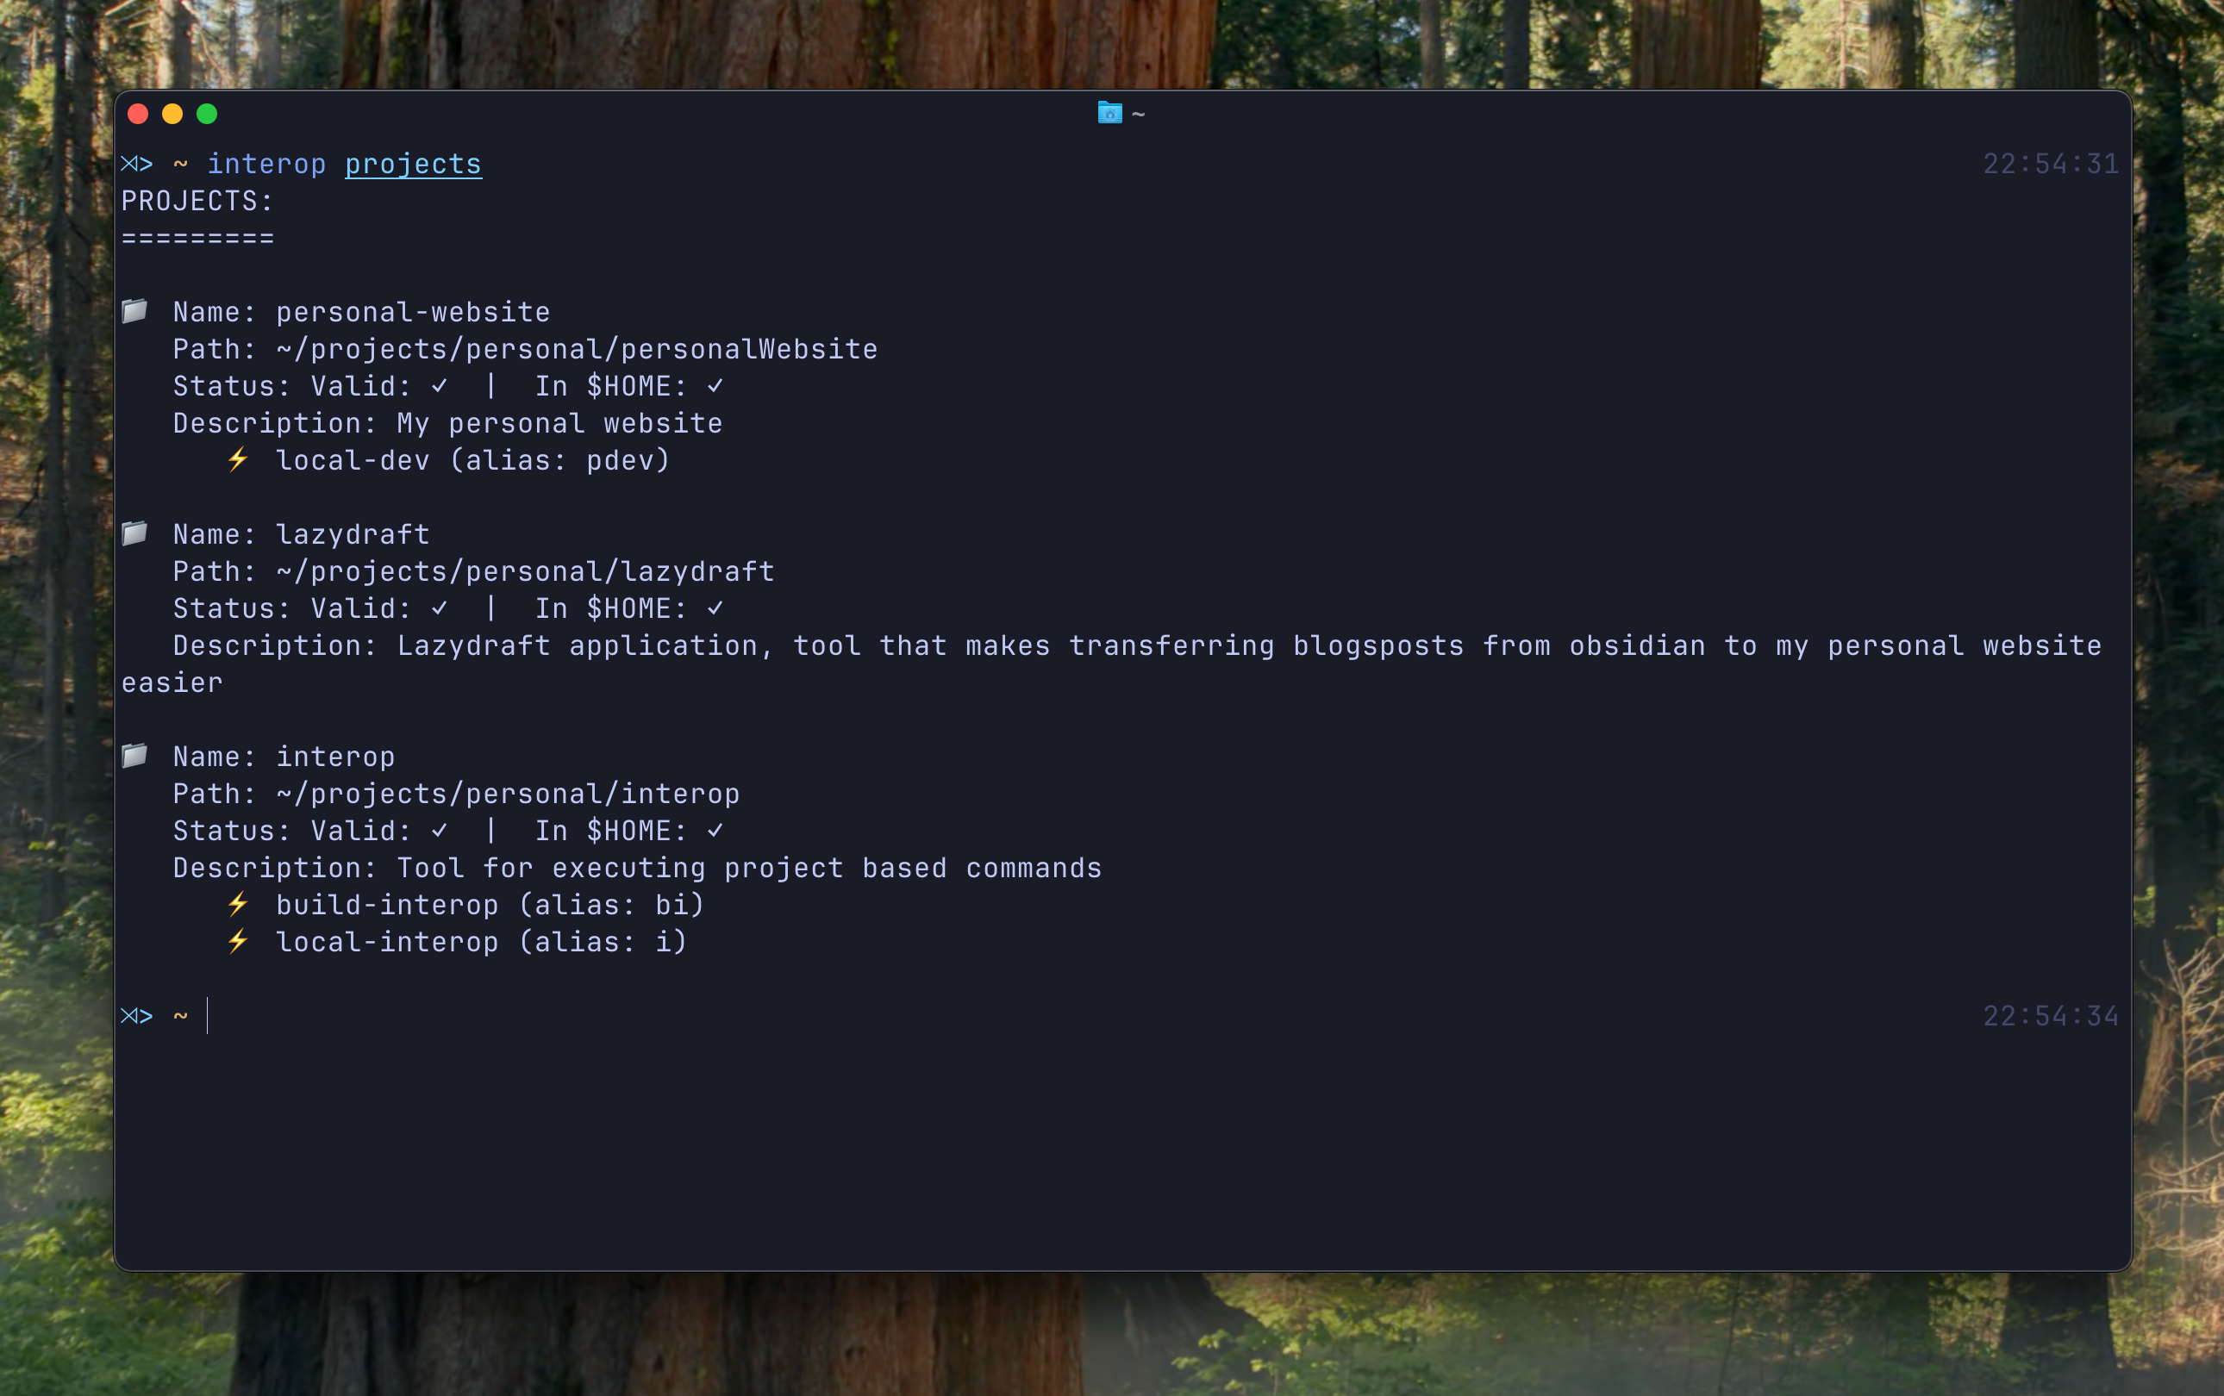Click the path ~/projects/personal/lazydraft
This screenshot has width=2224, height=1396.
coord(525,571)
